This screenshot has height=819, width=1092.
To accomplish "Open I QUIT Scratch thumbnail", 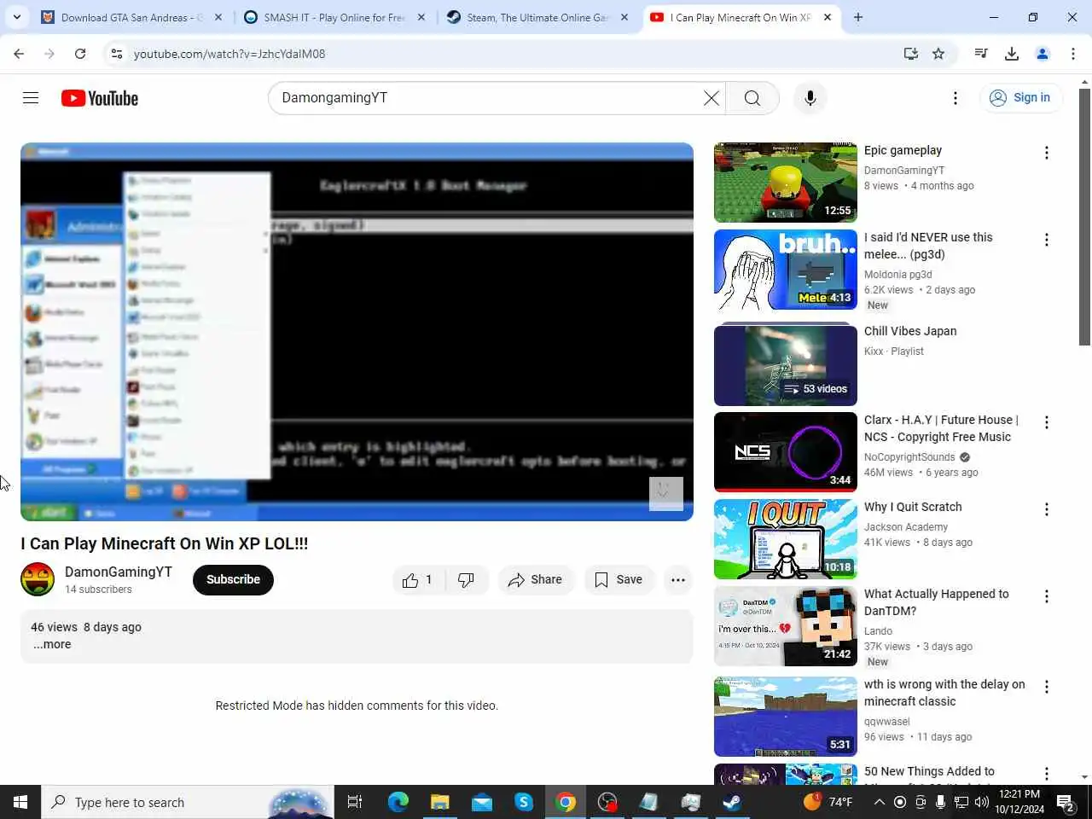I will click(786, 539).
